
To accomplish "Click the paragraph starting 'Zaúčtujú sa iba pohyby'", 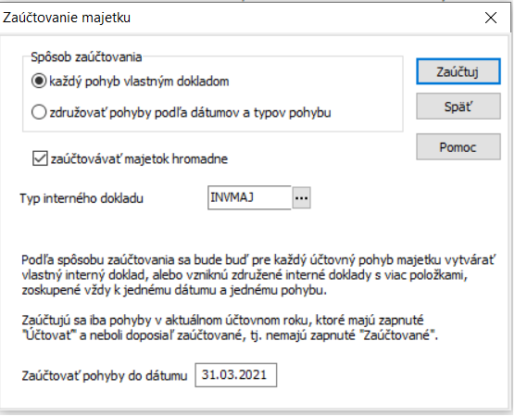I will [x=230, y=328].
